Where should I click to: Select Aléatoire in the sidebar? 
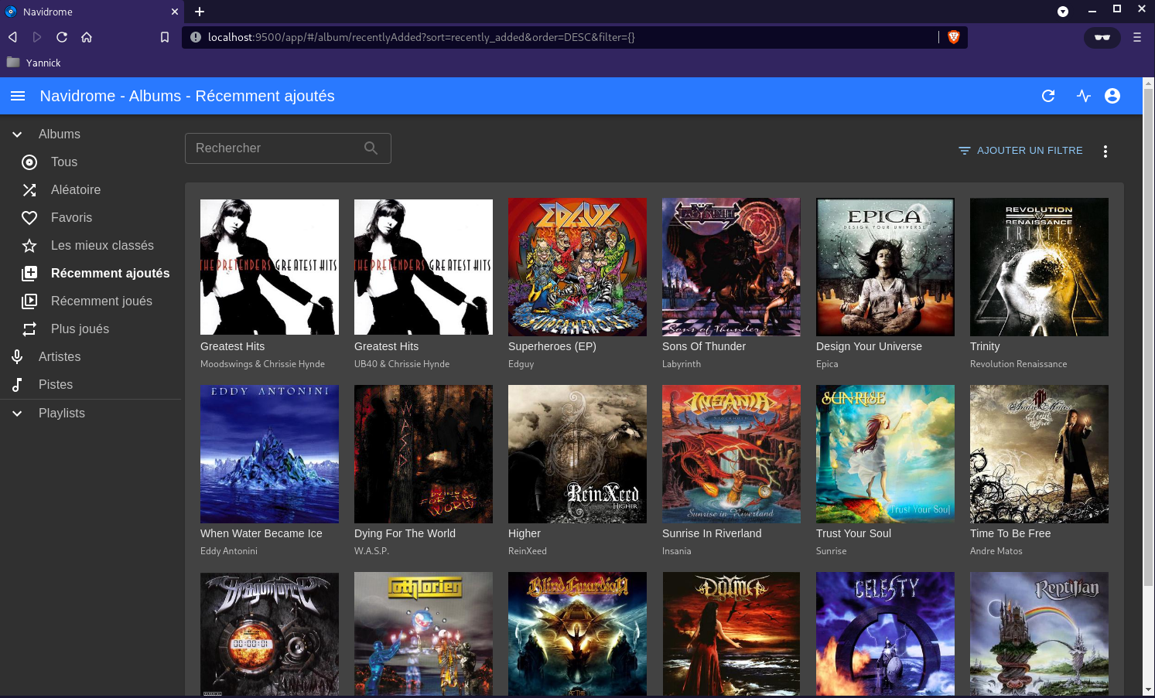[x=76, y=190]
